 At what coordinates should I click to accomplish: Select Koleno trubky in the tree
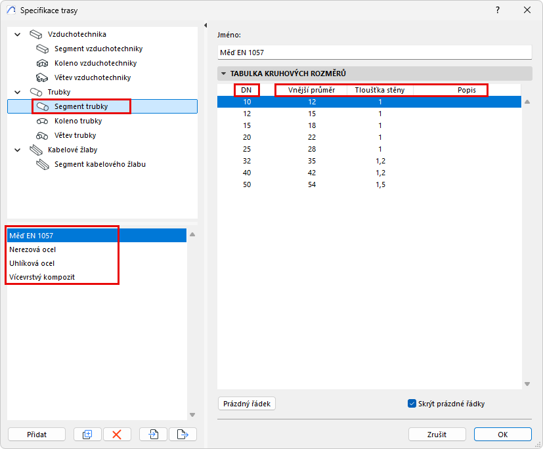tap(78, 121)
